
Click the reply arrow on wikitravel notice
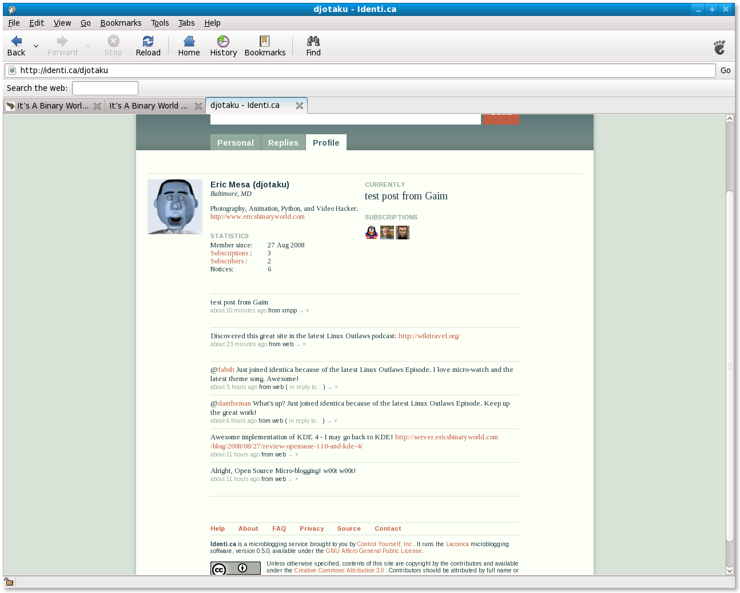297,344
